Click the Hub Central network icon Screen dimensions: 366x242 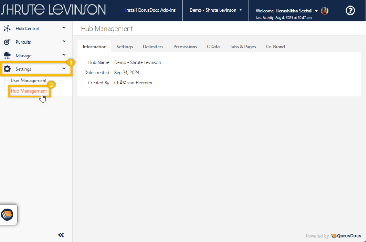point(7,28)
